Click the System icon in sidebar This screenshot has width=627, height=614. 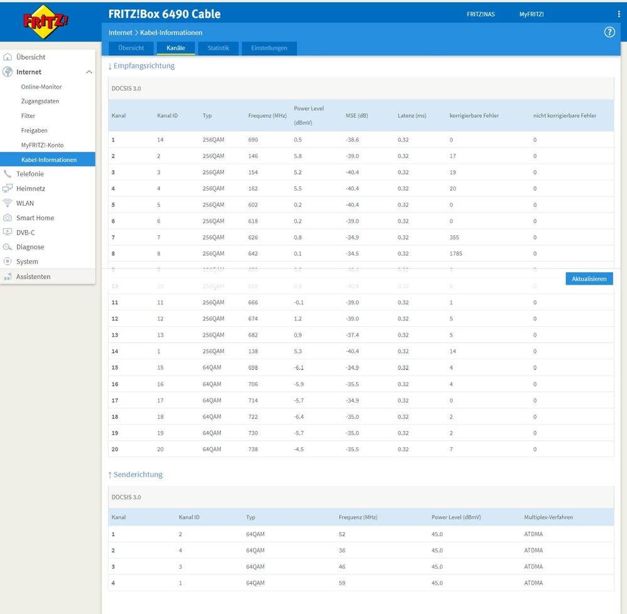[x=8, y=262]
